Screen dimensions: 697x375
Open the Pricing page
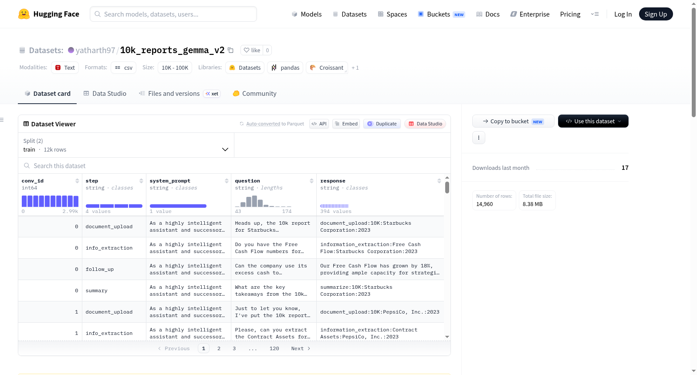570,14
